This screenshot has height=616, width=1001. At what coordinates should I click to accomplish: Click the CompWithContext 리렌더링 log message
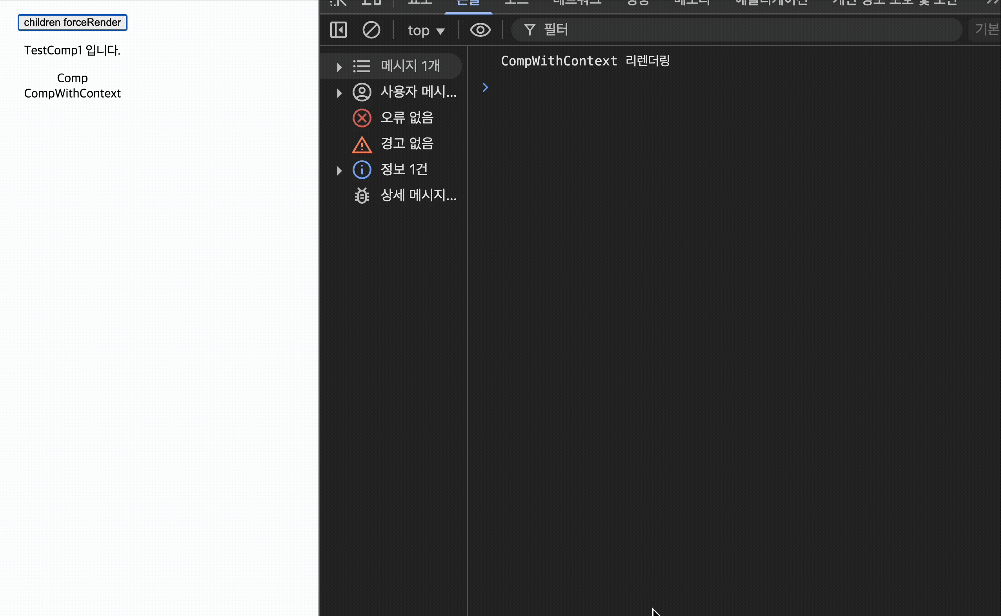click(x=585, y=61)
